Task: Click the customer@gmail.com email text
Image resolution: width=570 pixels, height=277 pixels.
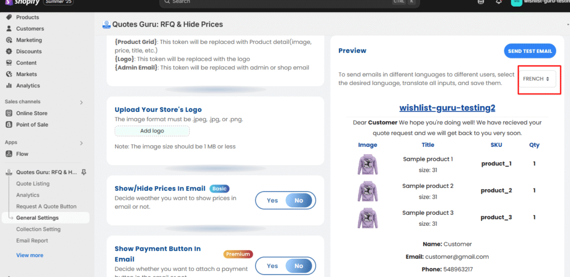Action: 457,256
